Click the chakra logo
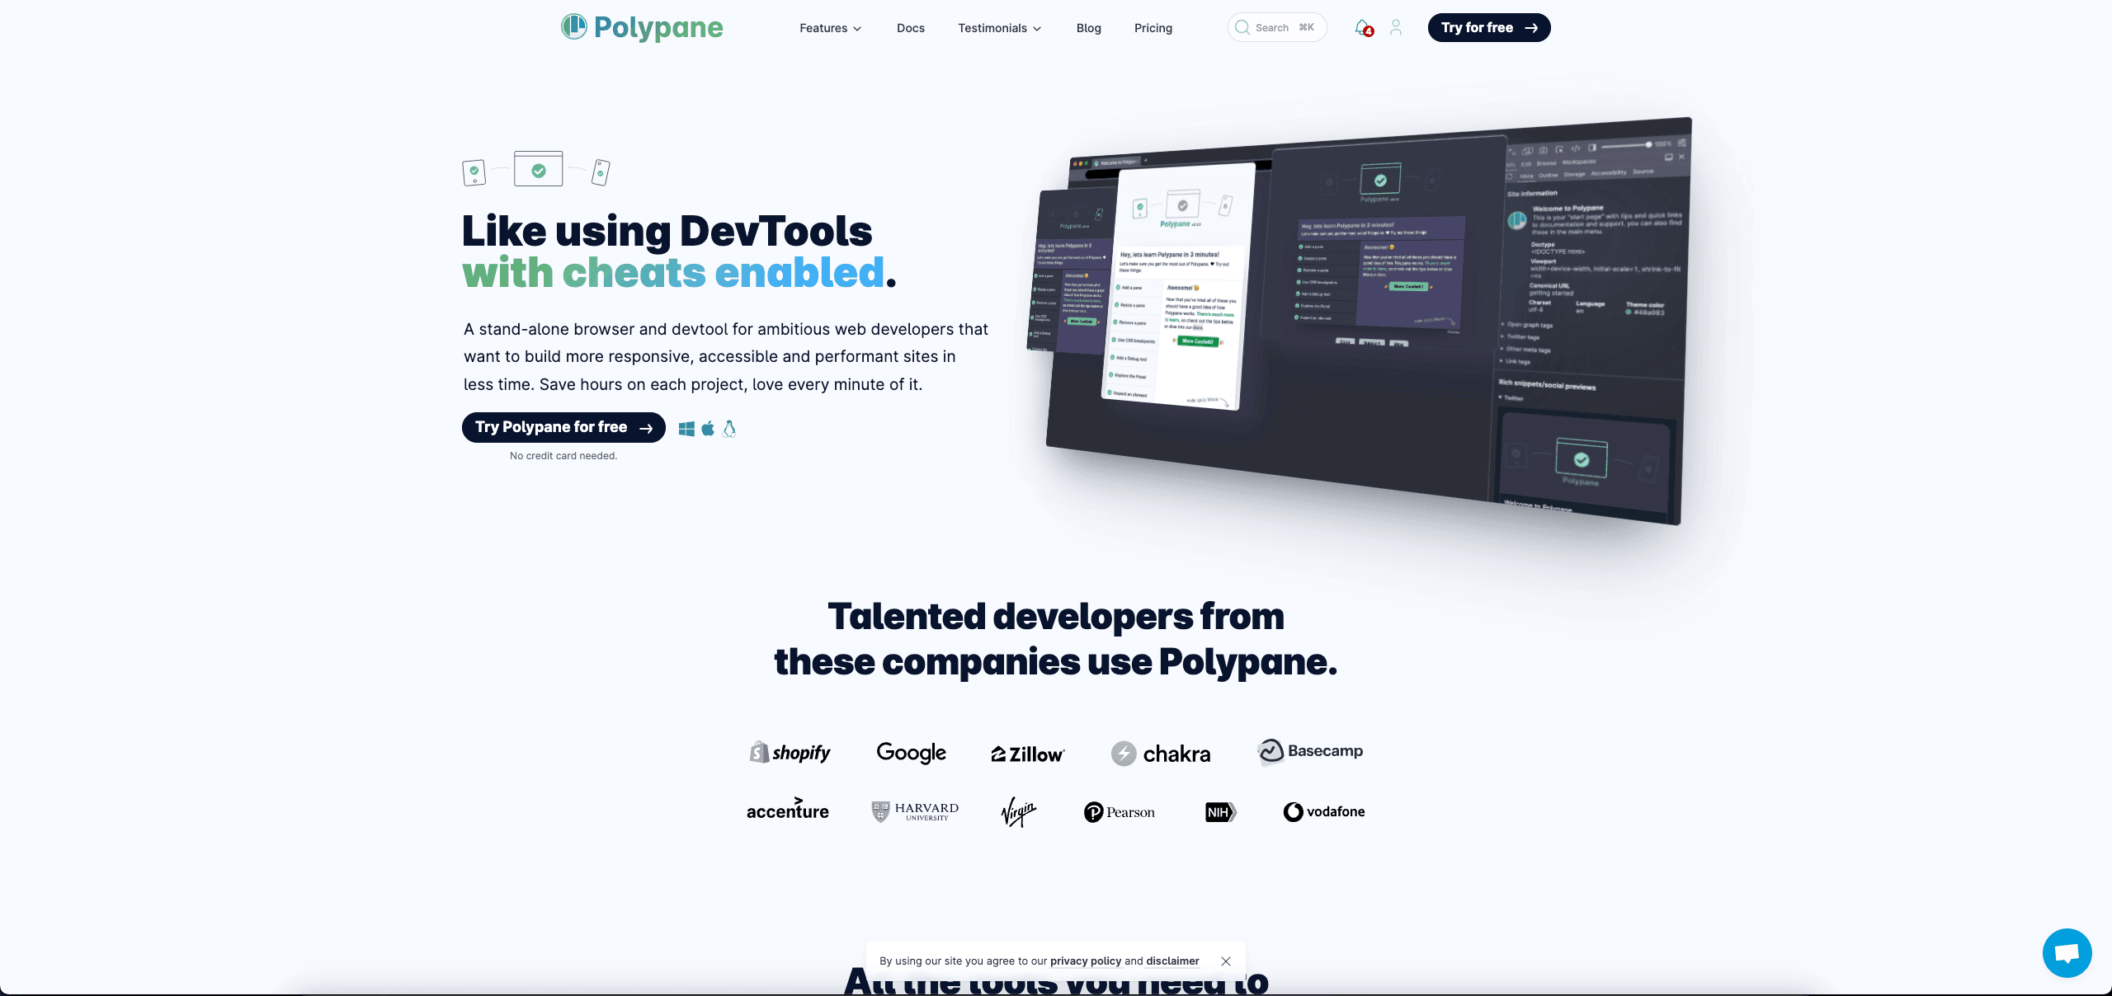The height and width of the screenshot is (996, 2112). tap(1161, 754)
